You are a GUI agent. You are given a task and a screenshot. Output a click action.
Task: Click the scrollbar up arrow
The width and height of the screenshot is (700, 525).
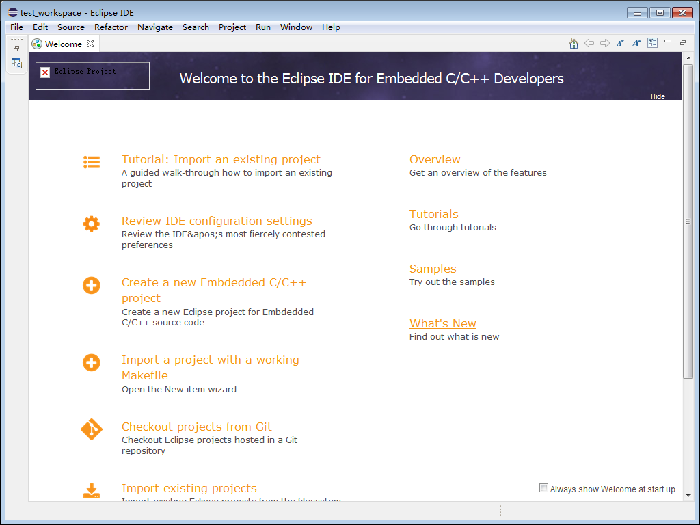688,58
